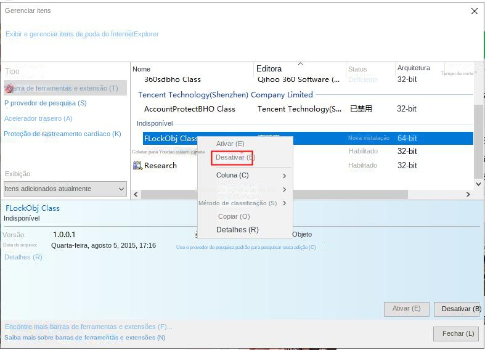485x350 pixels.
Task: Click the Indisponível group header
Action: (155, 123)
